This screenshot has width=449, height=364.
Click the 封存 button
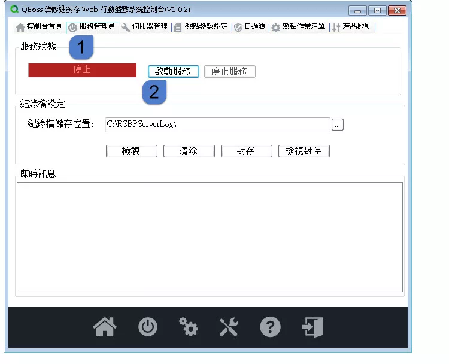[246, 151]
